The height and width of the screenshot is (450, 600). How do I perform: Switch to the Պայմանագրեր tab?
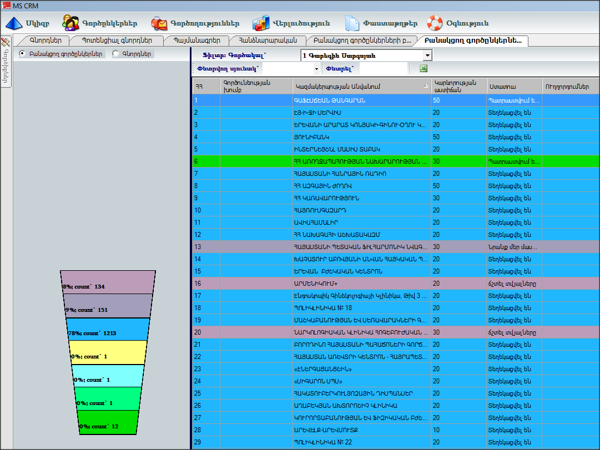point(196,41)
